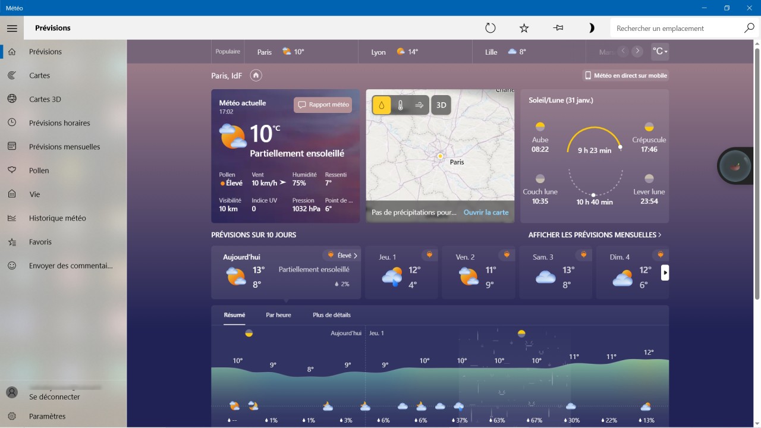The image size is (761, 428).
Task: Switch to the Résumé tab
Action: click(234, 315)
